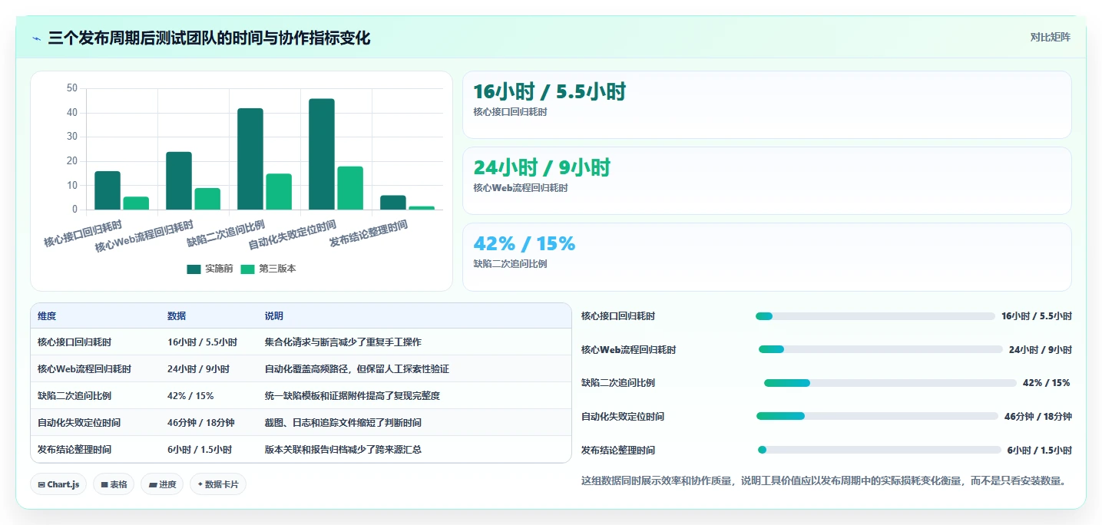Click table cell 6小时 / 1.5小时
The image size is (1102, 525).
coord(200,450)
